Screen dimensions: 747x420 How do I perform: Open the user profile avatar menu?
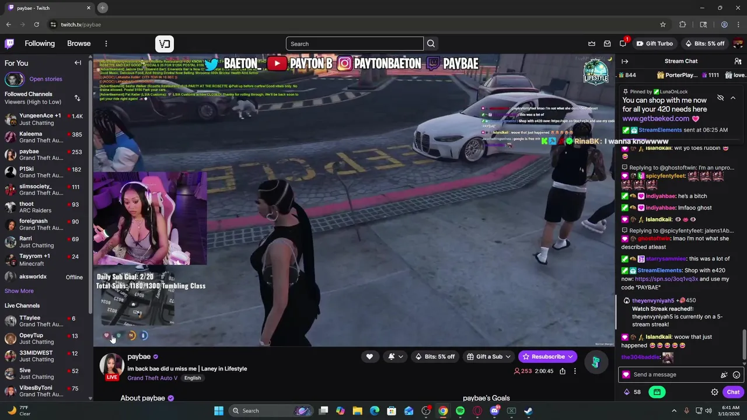738,44
